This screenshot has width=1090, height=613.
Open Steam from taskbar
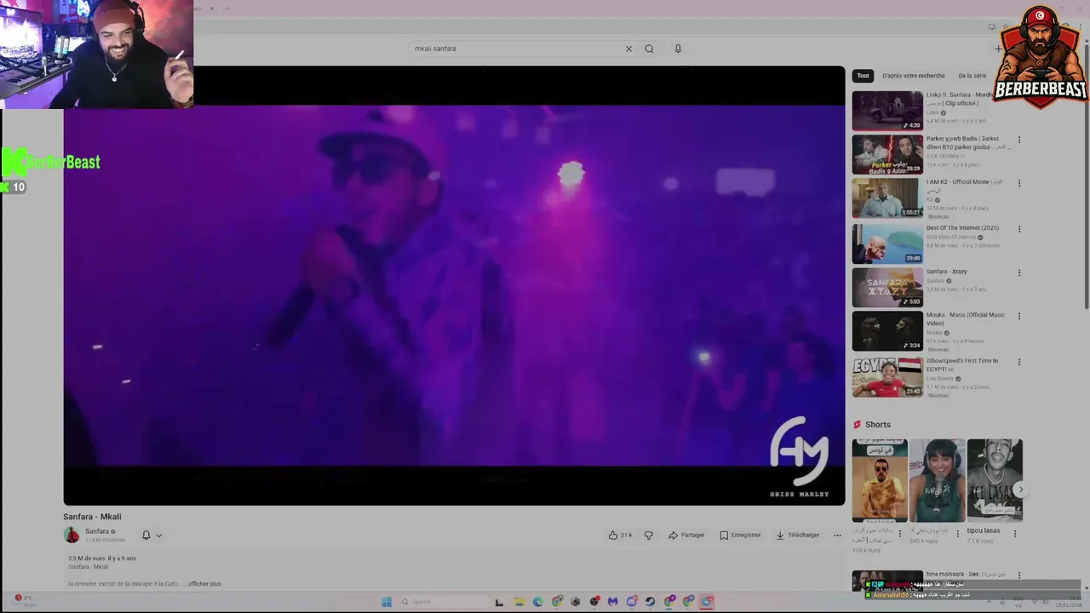651,602
